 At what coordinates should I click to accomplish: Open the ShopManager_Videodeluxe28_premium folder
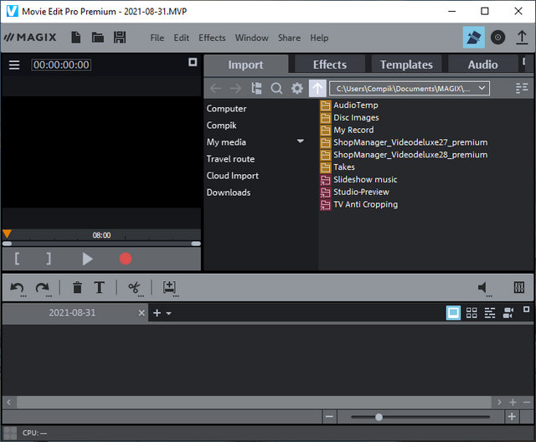click(x=410, y=155)
